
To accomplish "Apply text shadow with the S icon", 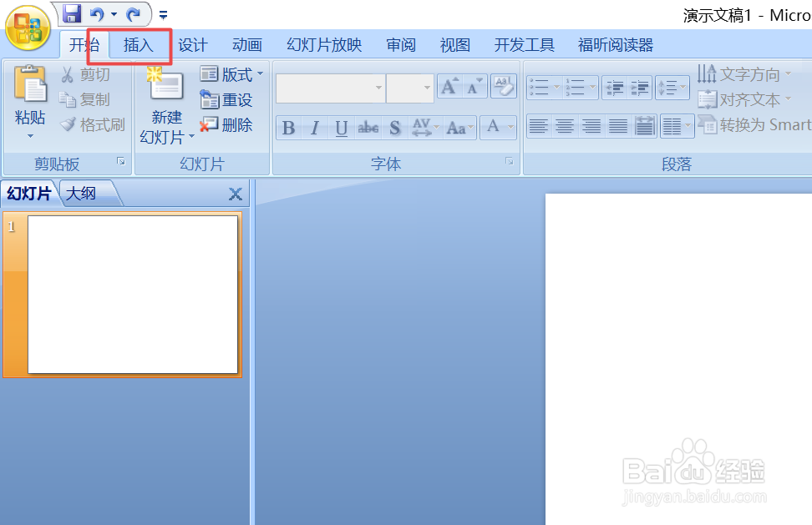I will click(x=394, y=127).
